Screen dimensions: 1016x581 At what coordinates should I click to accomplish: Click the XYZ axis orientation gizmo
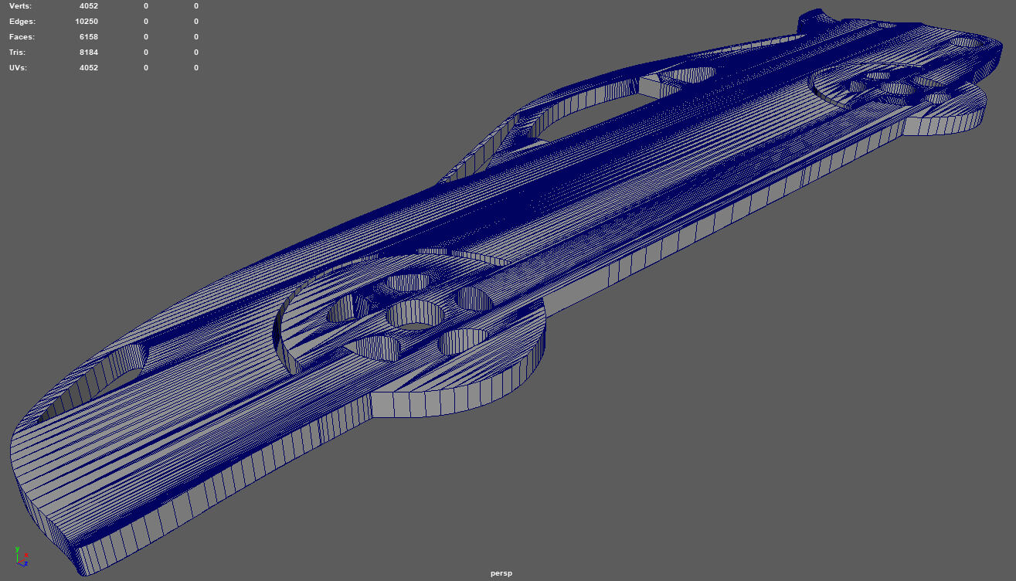(20, 556)
